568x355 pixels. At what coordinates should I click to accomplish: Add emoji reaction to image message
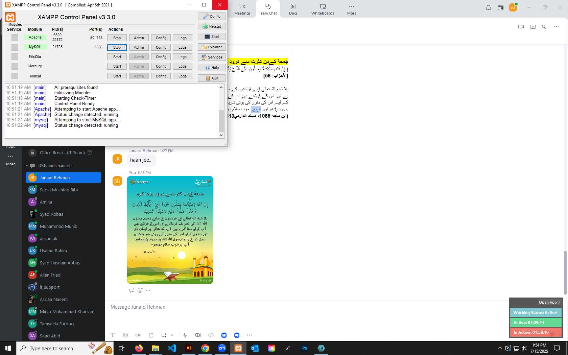pyautogui.click(x=140, y=290)
